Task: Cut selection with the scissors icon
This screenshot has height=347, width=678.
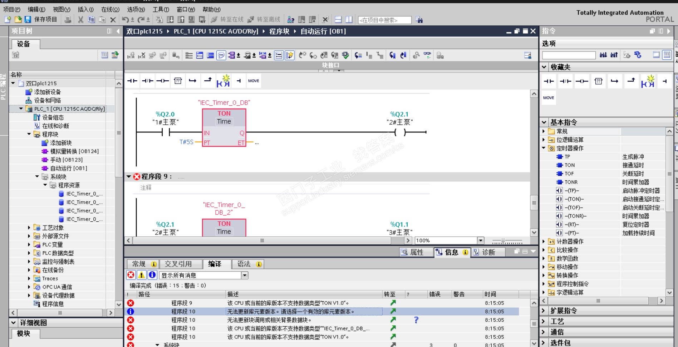Action: click(81, 20)
